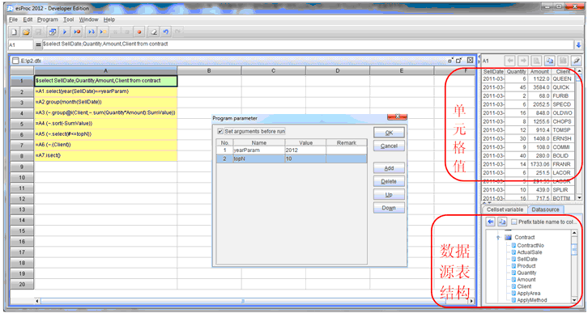The image size is (588, 313).
Task: Click the Contract table icon in the datasource tree
Action: (x=508, y=237)
